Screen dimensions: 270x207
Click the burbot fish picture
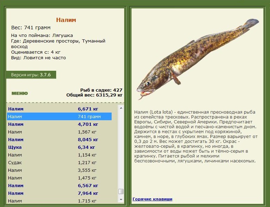198,59
